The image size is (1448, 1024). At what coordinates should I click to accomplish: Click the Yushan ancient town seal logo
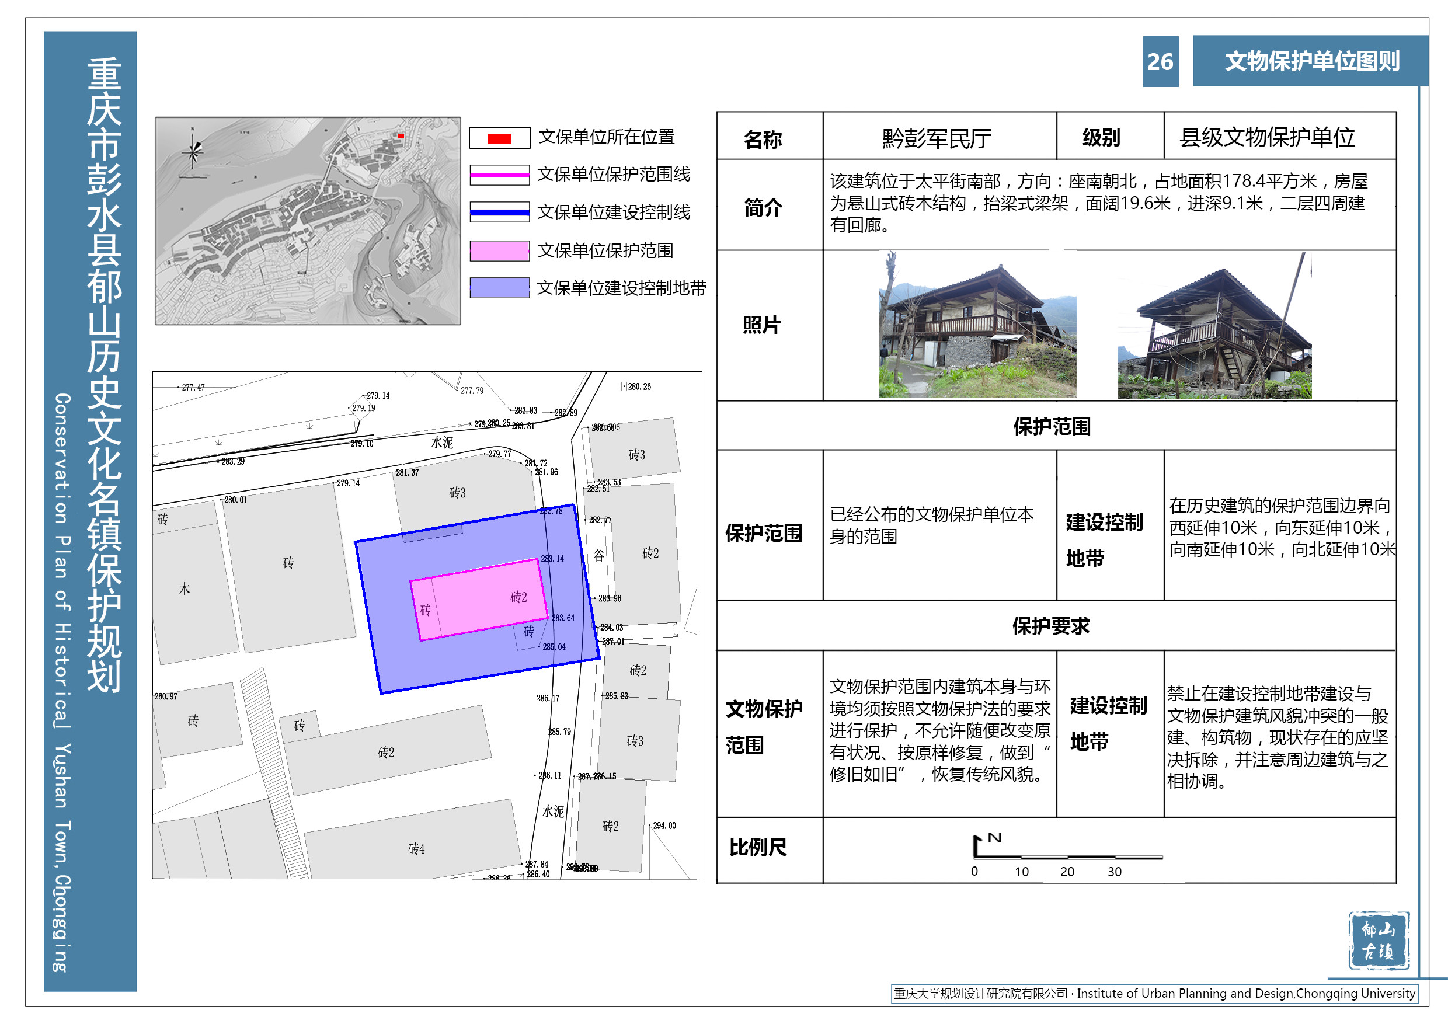1379,939
